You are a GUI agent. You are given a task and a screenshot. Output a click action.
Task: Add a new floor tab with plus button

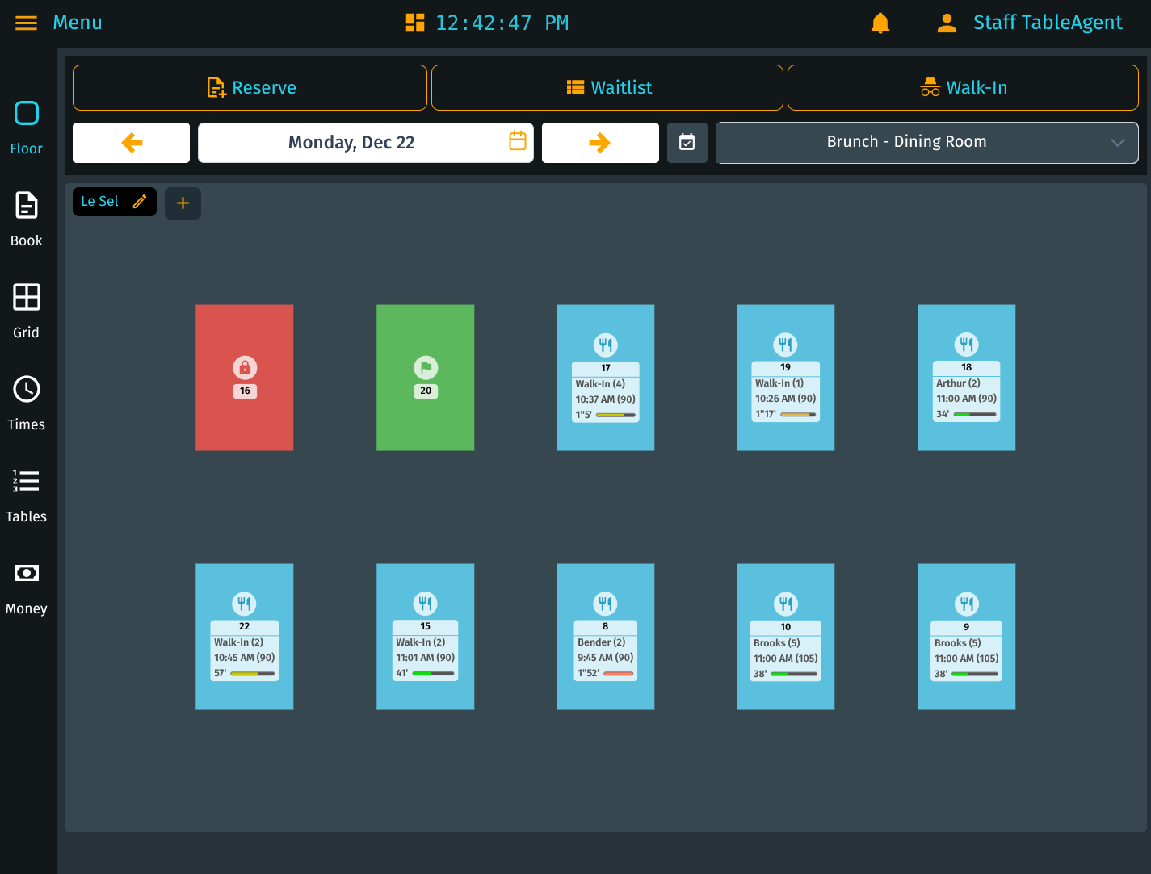pyautogui.click(x=183, y=203)
